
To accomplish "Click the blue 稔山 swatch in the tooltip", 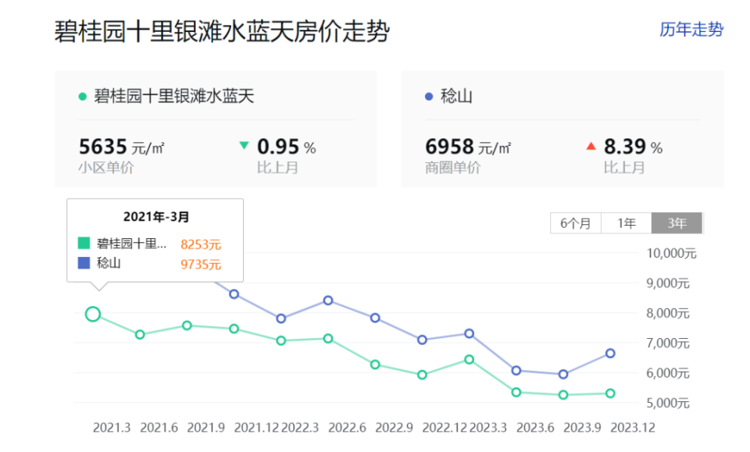I will [84, 263].
